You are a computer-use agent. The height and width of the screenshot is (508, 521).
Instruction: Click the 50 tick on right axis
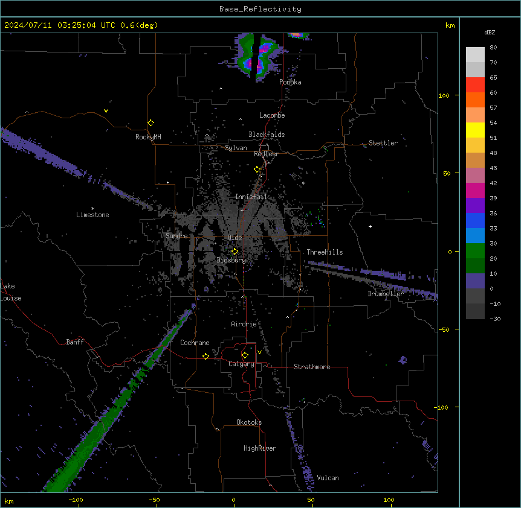447,173
